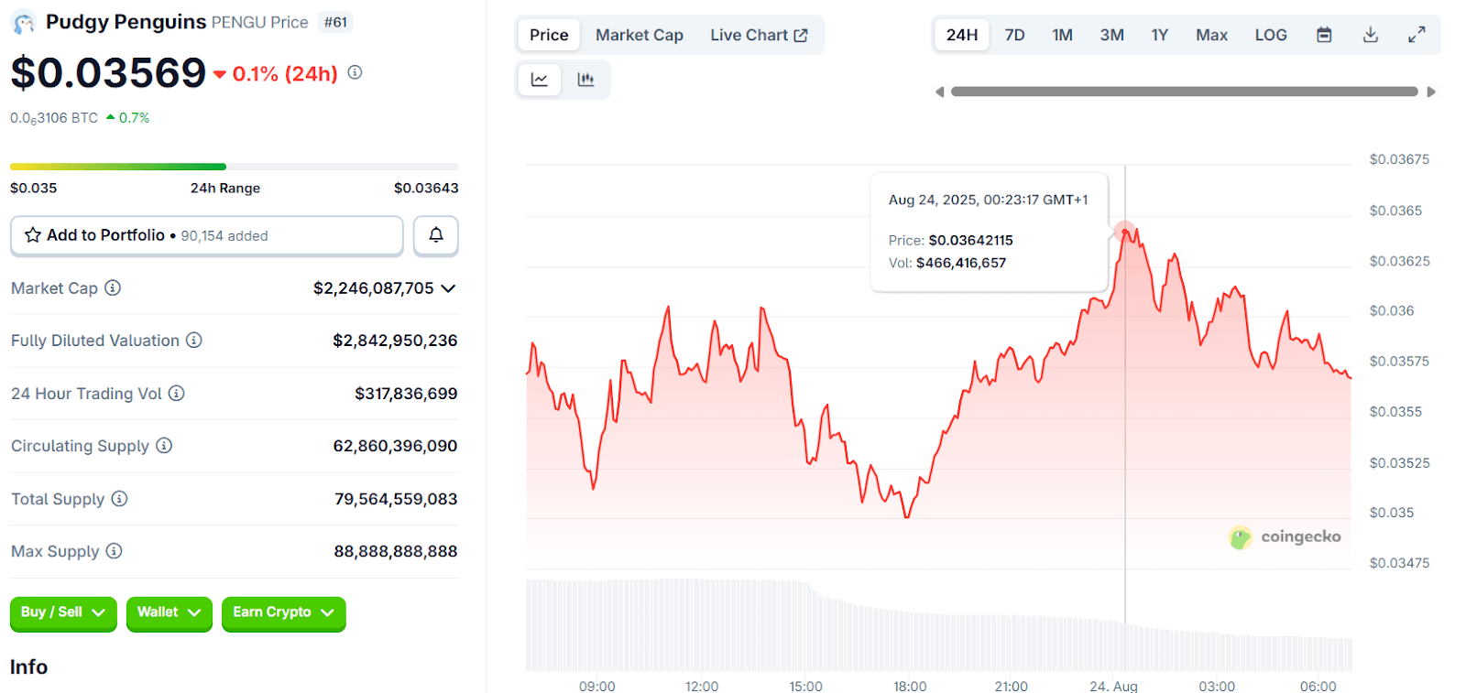This screenshot has width=1466, height=693.
Task: Toggle LOG scale on the chart
Action: point(1271,35)
